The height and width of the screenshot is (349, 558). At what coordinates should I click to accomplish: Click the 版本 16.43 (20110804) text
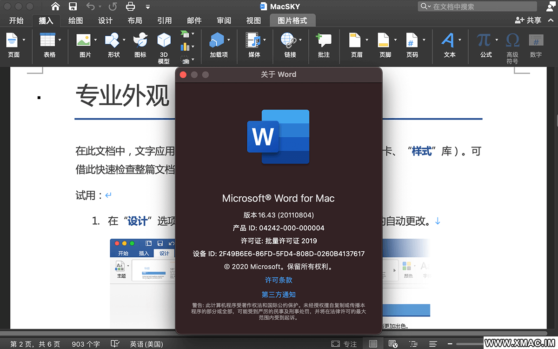coord(279,215)
